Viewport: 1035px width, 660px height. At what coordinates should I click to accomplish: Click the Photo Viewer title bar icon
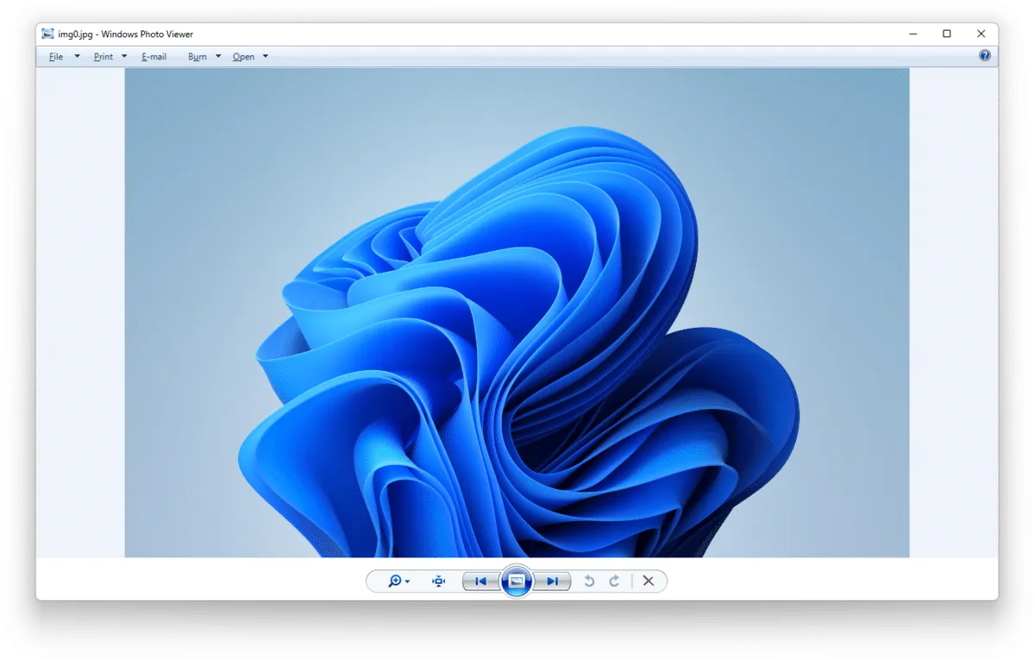pos(48,34)
